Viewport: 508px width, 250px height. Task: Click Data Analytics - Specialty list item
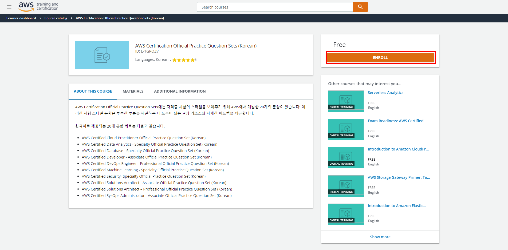tap(149, 144)
